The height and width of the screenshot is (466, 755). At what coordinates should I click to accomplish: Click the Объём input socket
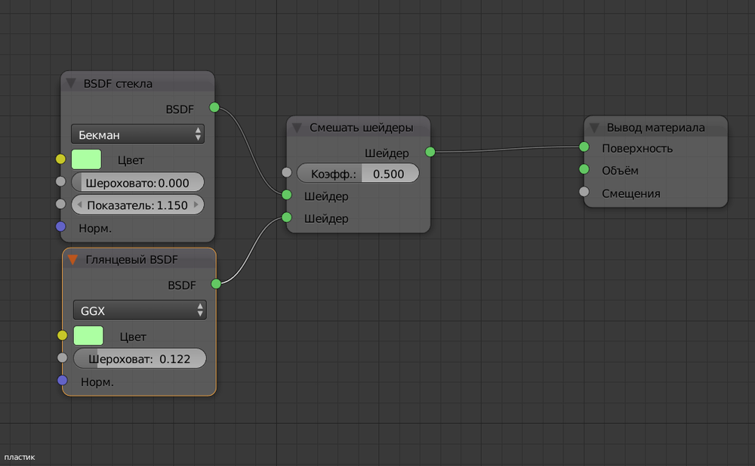click(584, 169)
